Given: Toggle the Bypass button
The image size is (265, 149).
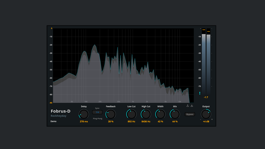Looking at the screenshot, I should coord(190,114).
